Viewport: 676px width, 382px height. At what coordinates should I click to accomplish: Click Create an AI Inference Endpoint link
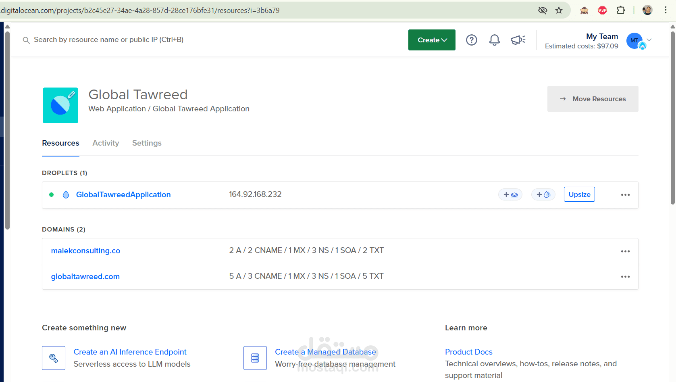(130, 352)
